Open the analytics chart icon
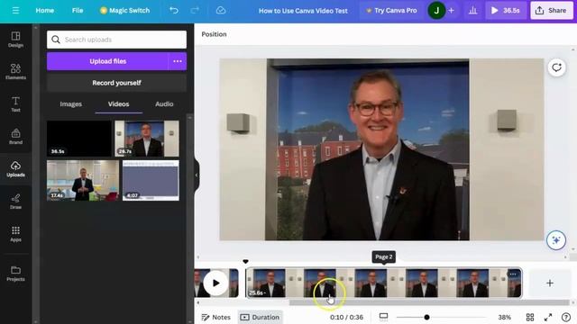 pos(472,10)
